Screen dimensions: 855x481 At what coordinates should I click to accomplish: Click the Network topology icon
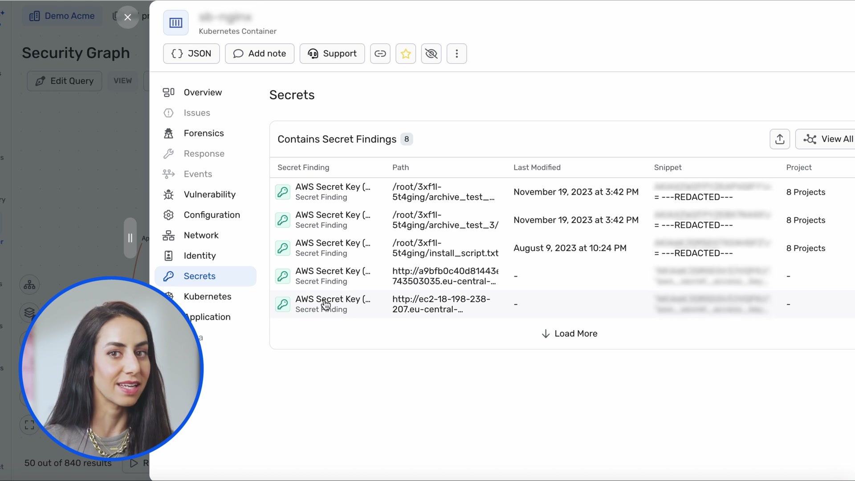[168, 235]
